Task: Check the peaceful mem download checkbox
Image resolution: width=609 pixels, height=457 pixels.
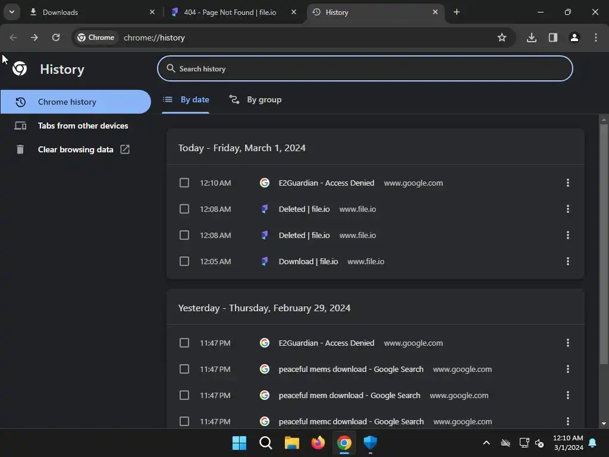Action: pyautogui.click(x=184, y=395)
